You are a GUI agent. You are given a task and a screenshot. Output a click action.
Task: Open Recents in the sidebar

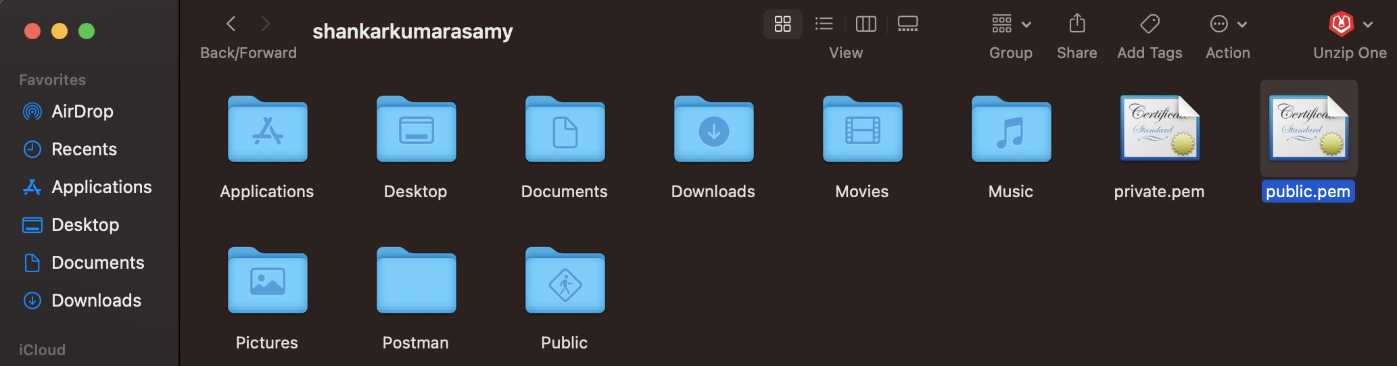pos(84,149)
